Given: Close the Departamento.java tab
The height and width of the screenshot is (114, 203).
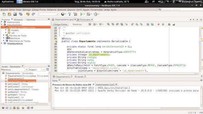Looking at the screenshot, I should (75, 19).
